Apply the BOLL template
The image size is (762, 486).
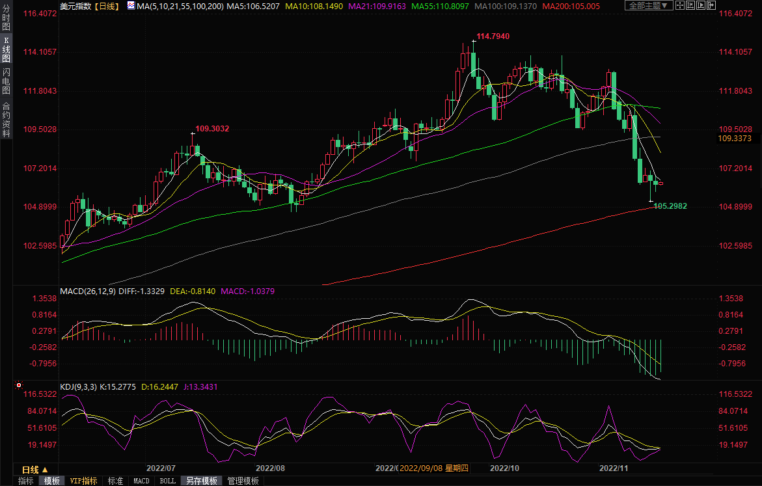[x=167, y=481]
